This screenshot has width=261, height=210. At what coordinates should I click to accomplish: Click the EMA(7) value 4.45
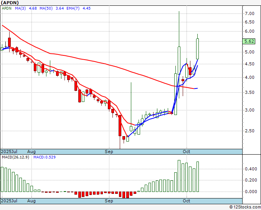87,8
